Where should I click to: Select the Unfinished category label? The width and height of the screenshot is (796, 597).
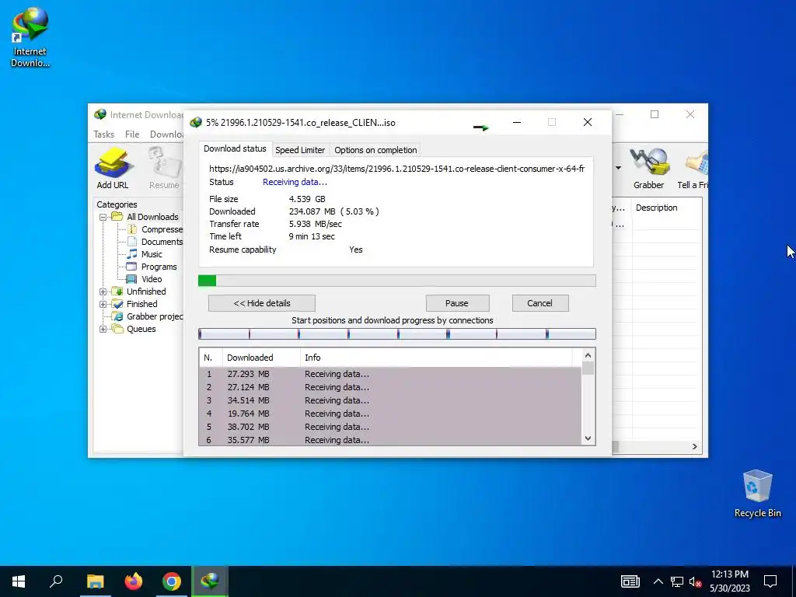point(146,292)
